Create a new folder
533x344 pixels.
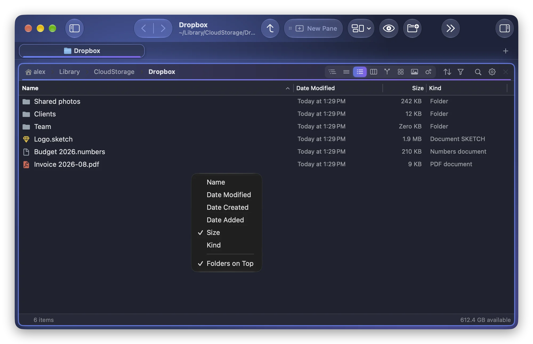click(x=412, y=28)
